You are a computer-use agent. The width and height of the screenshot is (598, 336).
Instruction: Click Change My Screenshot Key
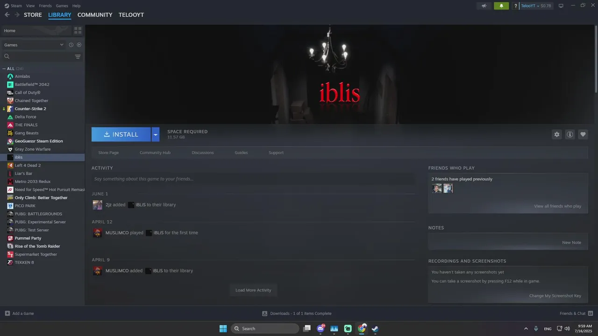pos(555,296)
